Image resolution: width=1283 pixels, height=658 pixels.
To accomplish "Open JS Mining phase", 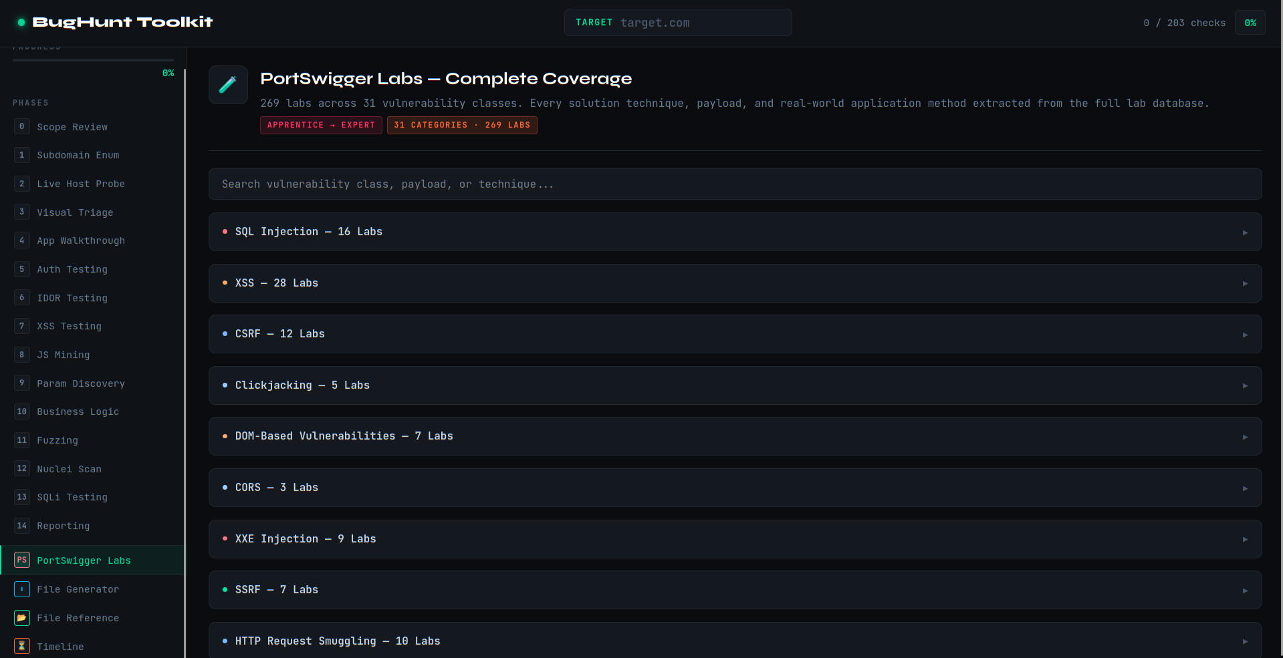I will 92,355.
